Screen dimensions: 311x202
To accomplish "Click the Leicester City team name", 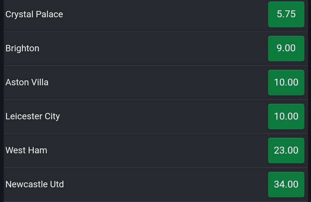I will coord(32,116).
